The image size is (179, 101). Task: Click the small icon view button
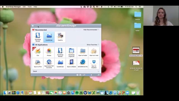pyautogui.click(x=84, y=75)
